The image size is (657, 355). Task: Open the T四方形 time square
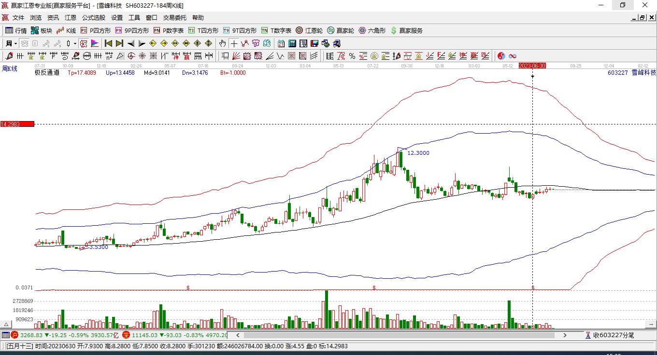tap(203, 30)
